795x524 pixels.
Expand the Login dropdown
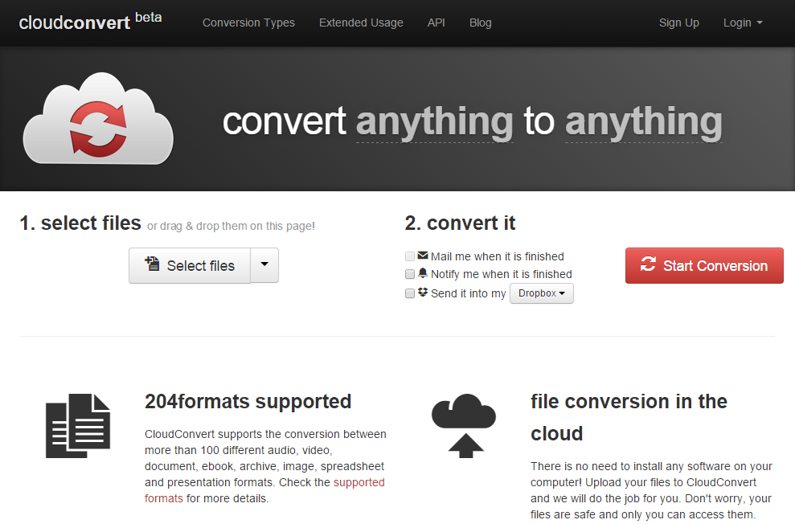(x=743, y=23)
